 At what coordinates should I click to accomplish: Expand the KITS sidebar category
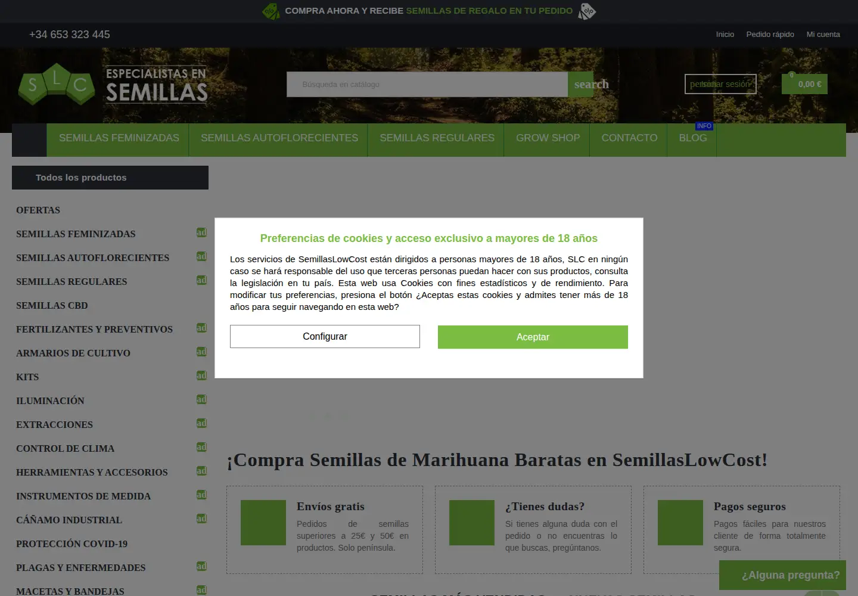pyautogui.click(x=201, y=375)
